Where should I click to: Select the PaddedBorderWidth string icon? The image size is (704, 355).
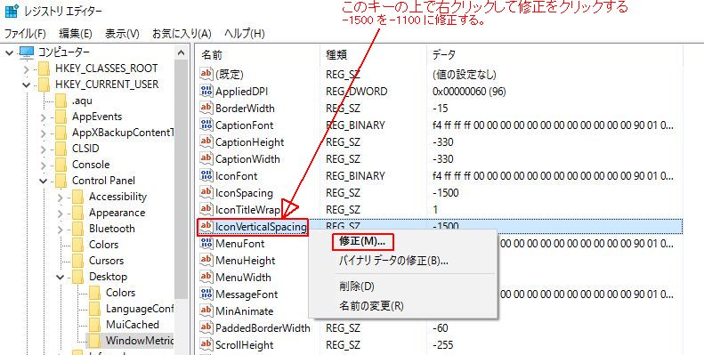pyautogui.click(x=206, y=327)
